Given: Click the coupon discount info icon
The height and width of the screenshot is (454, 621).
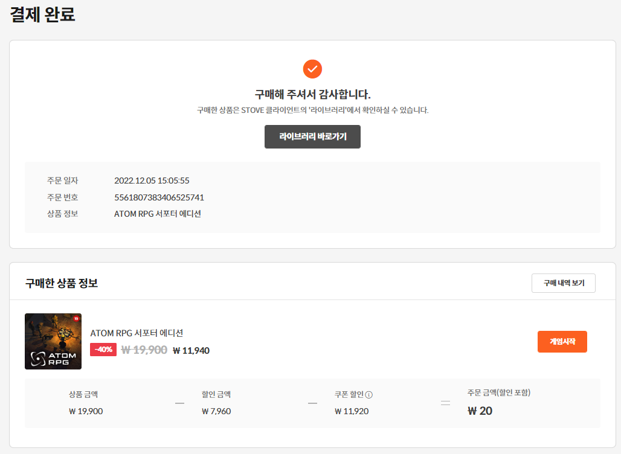Looking at the screenshot, I should pos(369,395).
